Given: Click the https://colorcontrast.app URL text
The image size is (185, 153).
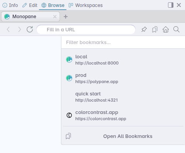Looking at the screenshot, I should tap(101, 119).
